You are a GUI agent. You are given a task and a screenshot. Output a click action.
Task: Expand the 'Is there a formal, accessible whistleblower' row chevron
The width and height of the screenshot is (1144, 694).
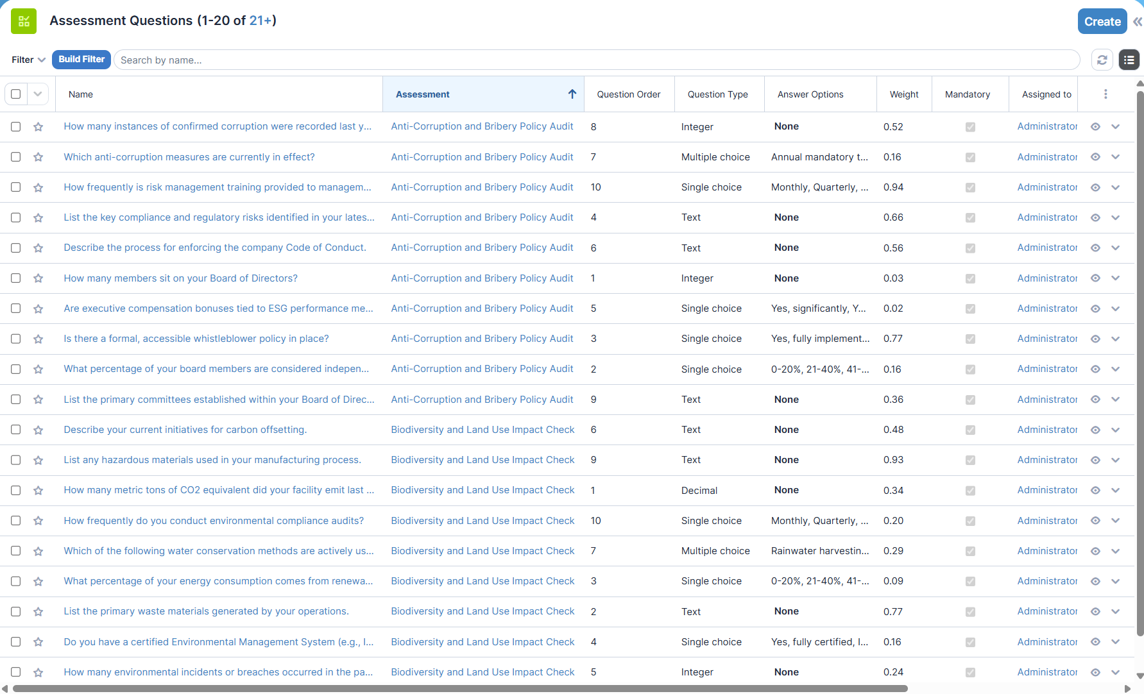pos(1116,339)
